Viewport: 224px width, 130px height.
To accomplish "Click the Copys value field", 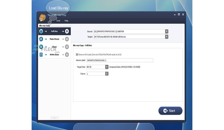I will tap(96, 74).
